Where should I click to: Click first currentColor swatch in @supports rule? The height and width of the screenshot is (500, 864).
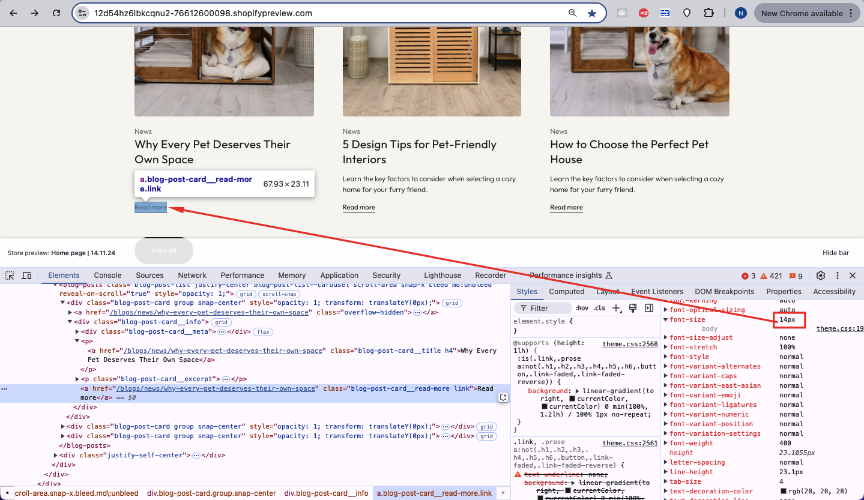(x=572, y=399)
